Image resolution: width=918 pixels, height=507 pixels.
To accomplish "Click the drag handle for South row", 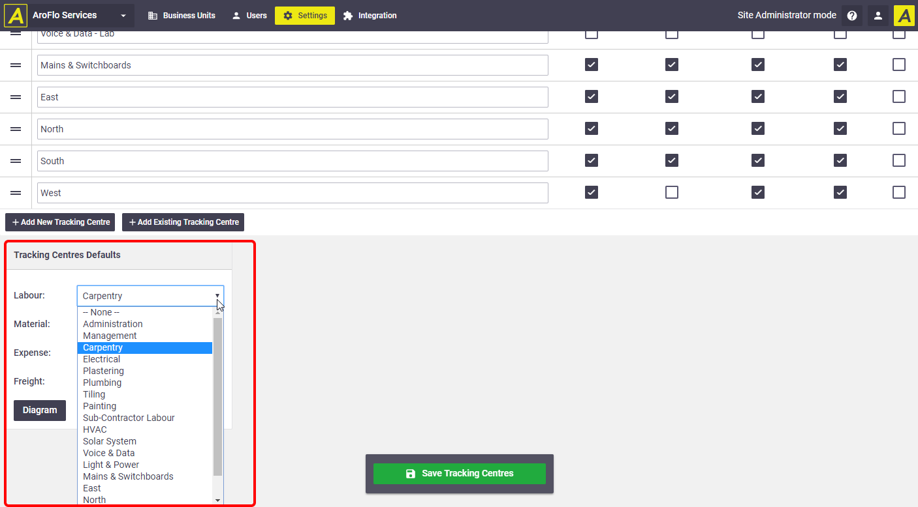I will point(16,161).
